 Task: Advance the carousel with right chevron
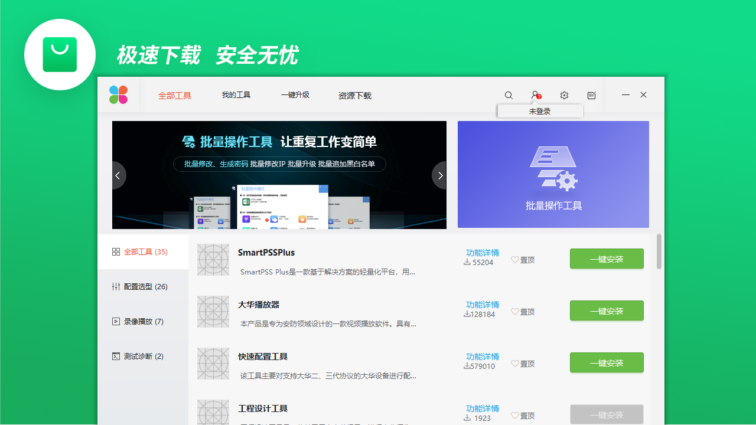[x=440, y=175]
